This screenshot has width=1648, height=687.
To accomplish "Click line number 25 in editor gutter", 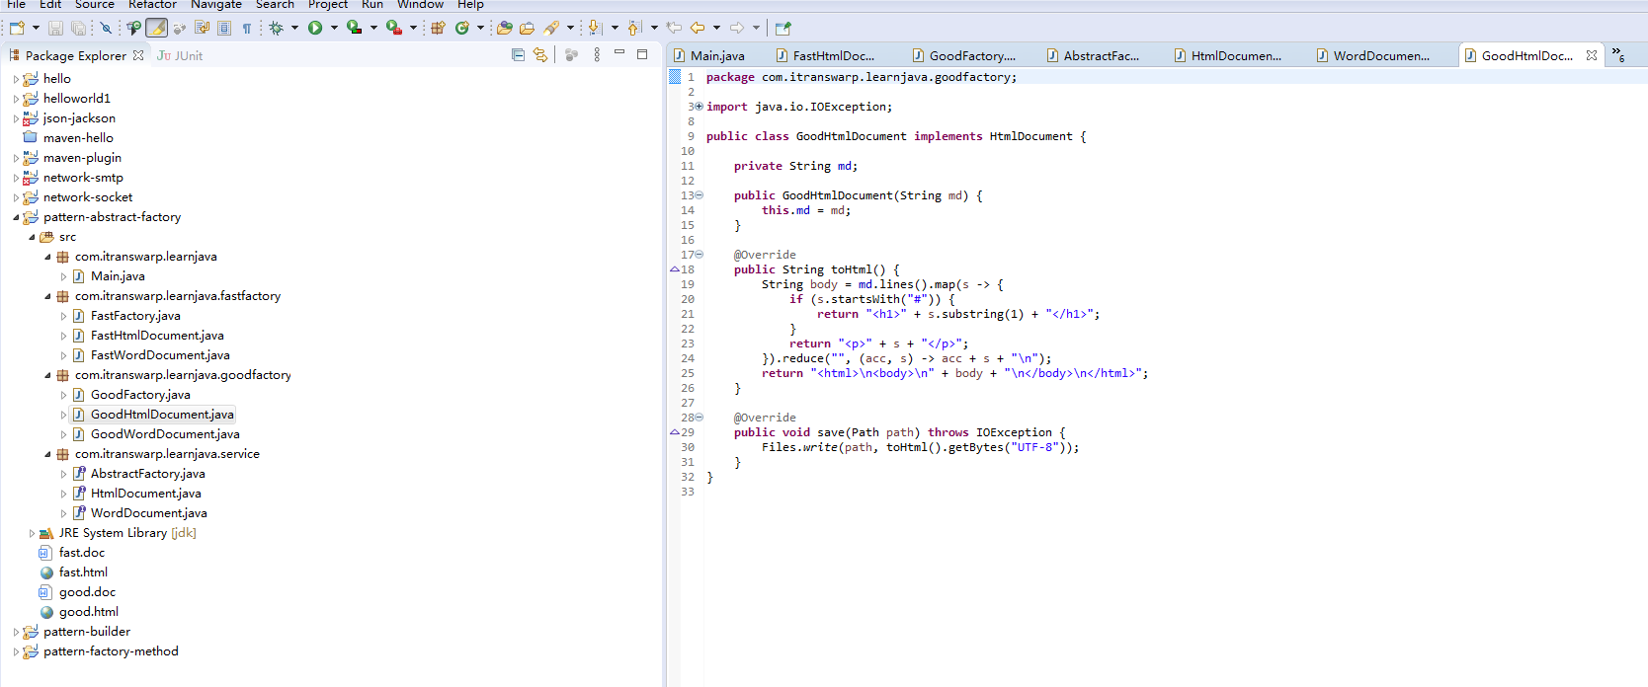I will (688, 373).
